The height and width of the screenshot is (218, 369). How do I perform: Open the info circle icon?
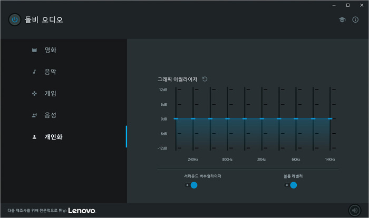click(x=355, y=20)
